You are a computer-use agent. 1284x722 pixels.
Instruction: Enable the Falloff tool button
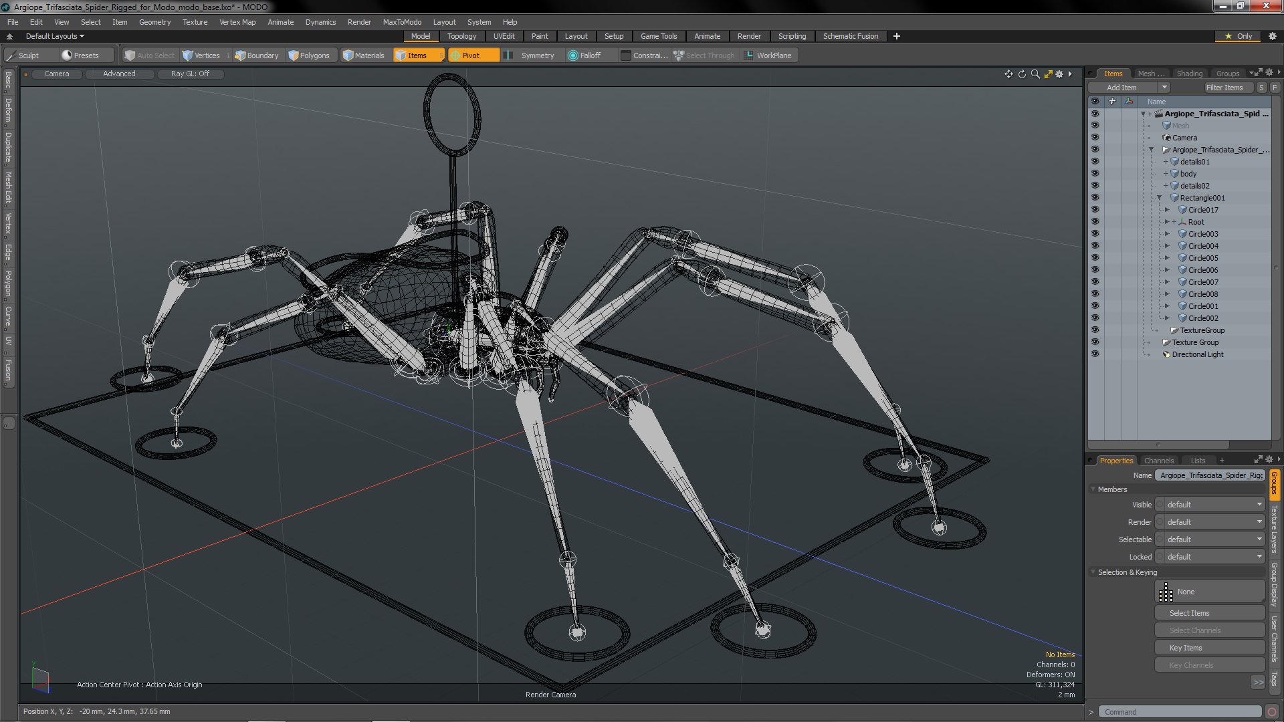pos(584,55)
